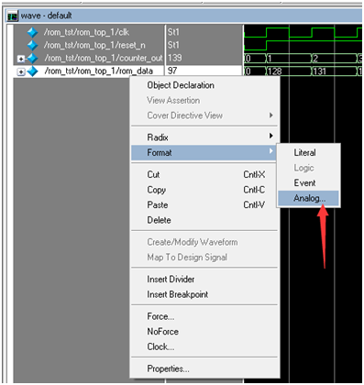Open the Radix submenu arrow
This screenshot has height=385, width=364.
click(x=270, y=136)
